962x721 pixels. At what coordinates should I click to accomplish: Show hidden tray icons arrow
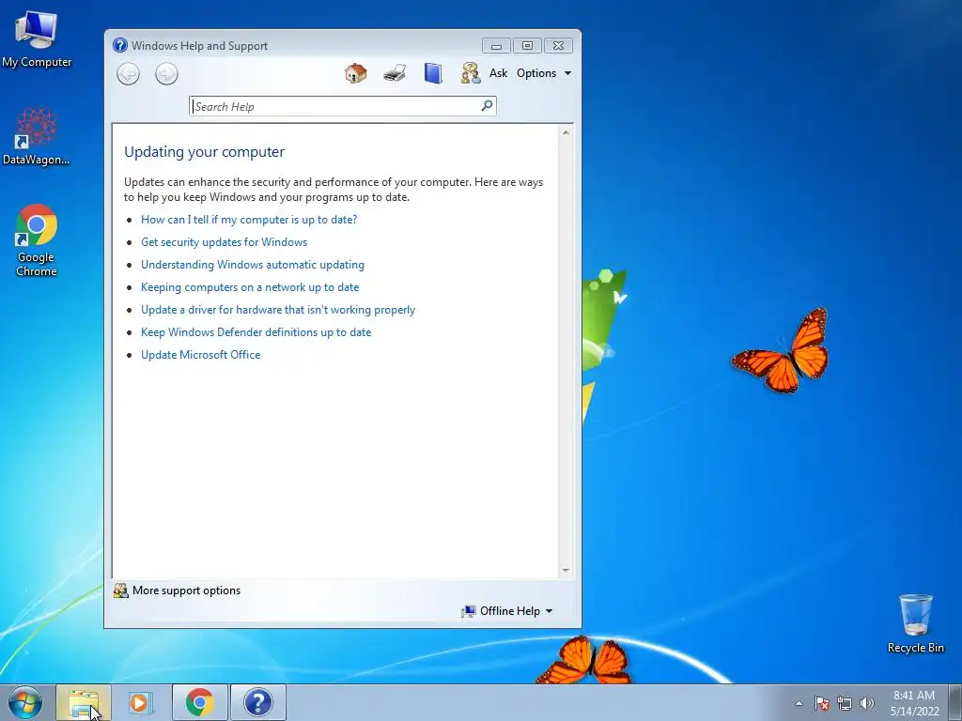click(799, 703)
